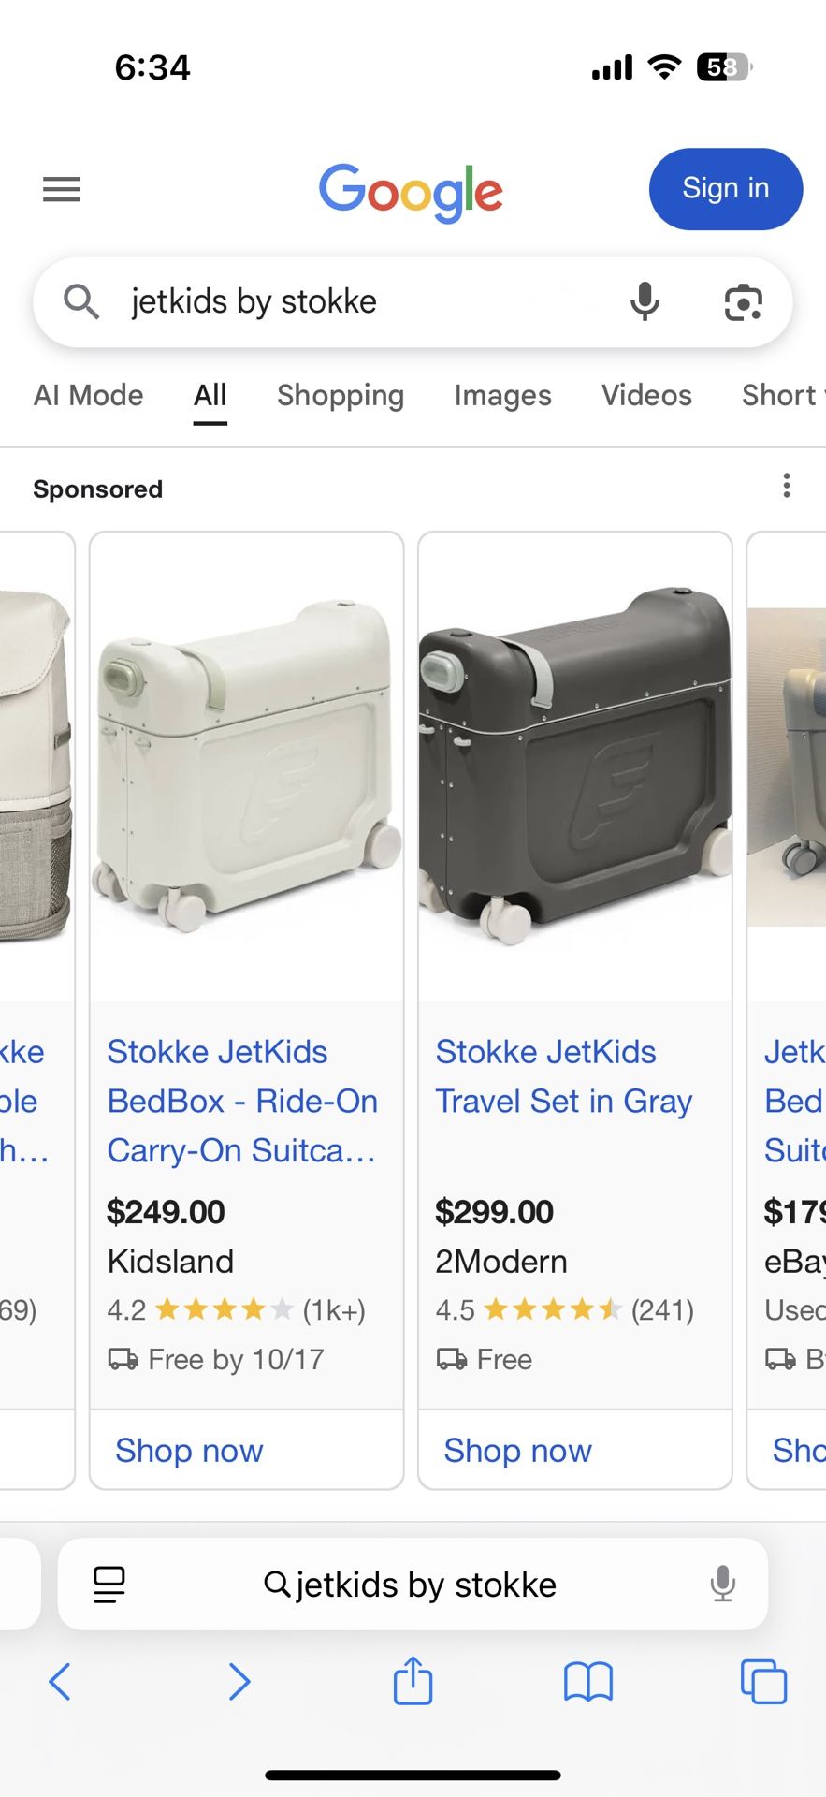This screenshot has width=826, height=1797.
Task: Click the Sign in button
Action: click(x=725, y=189)
